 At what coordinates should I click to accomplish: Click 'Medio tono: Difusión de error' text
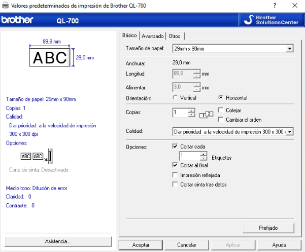[x=37, y=188]
